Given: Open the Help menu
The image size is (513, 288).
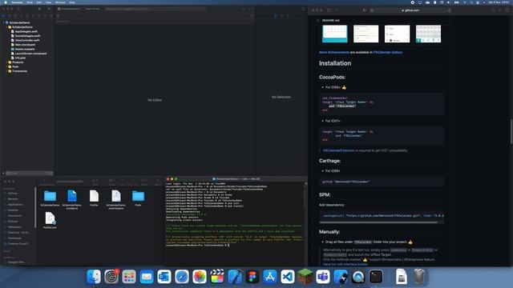Looking at the screenshot, I should (x=72, y=2).
